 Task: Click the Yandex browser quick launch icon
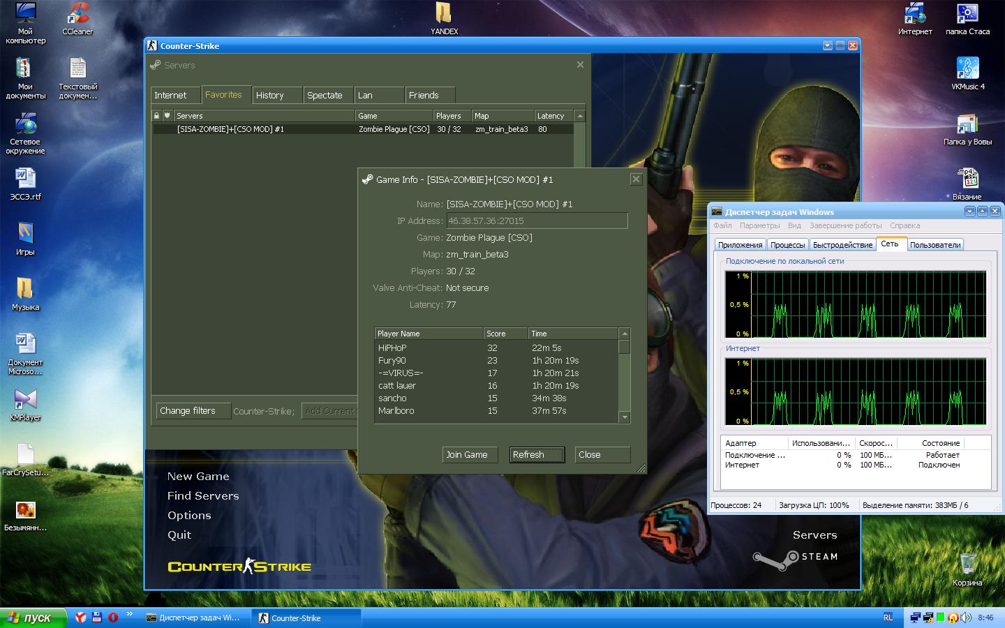pyautogui.click(x=81, y=618)
